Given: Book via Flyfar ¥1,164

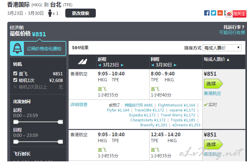Looking at the screenshot, I should (118, 110).
